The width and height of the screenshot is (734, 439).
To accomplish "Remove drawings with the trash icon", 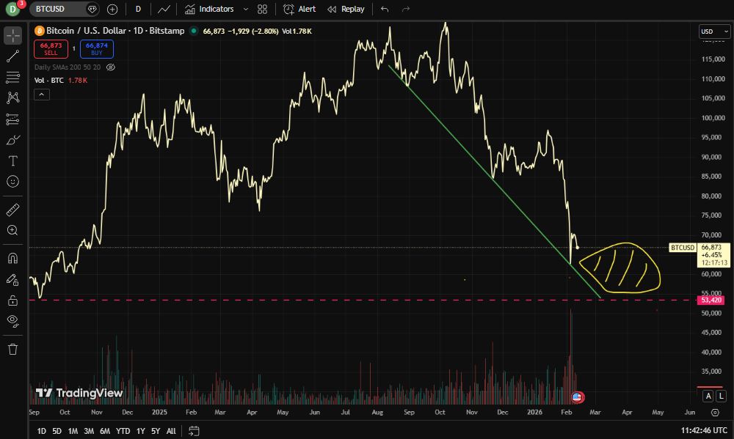I will click(12, 350).
